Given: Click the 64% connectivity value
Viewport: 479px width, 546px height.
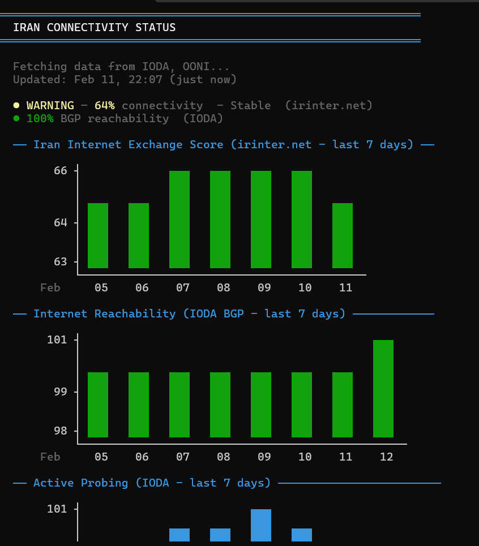Looking at the screenshot, I should pos(104,105).
